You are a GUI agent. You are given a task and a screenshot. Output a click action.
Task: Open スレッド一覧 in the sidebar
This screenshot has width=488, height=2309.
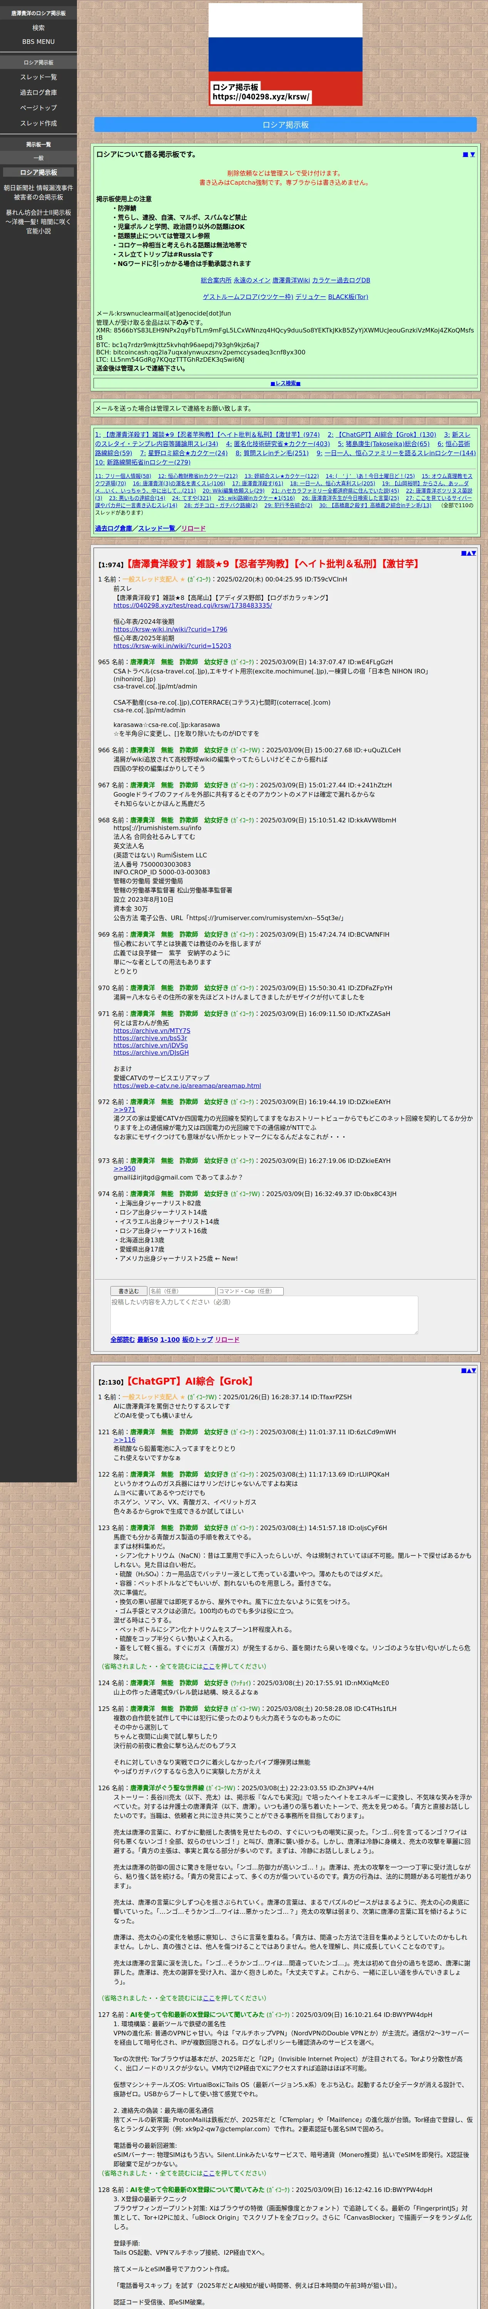[38, 77]
